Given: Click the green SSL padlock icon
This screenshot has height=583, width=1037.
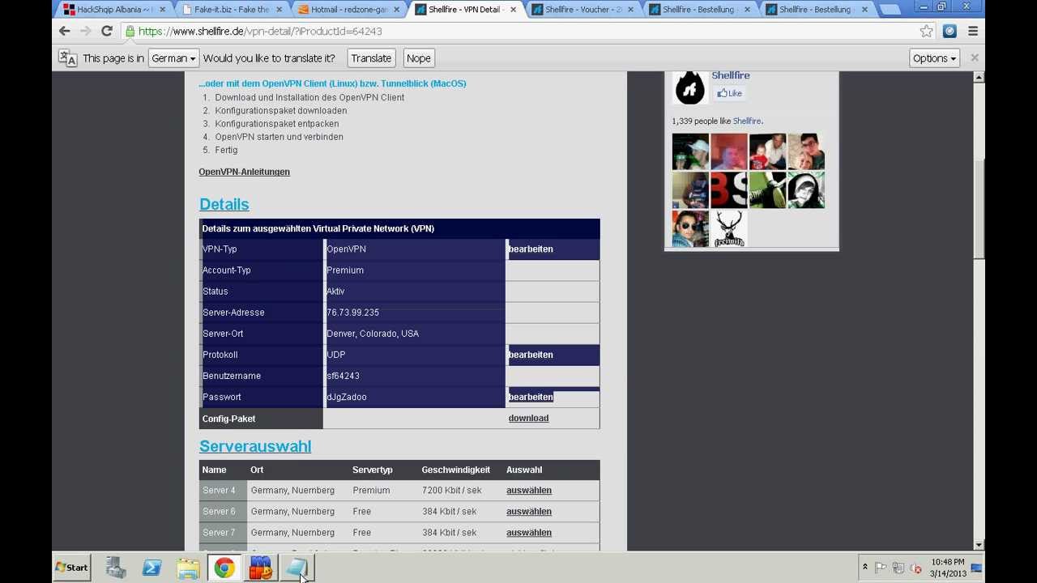Looking at the screenshot, I should click(x=130, y=31).
